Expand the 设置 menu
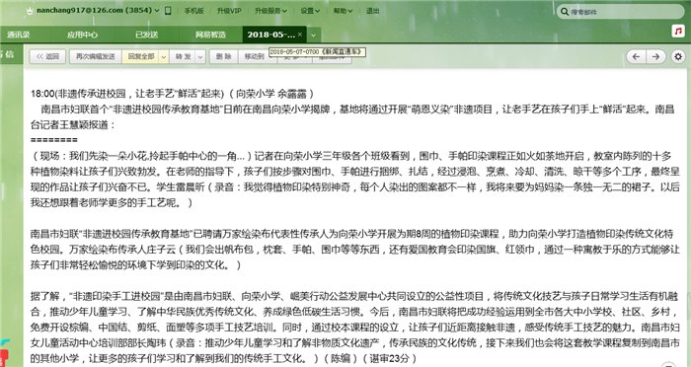 click(310, 11)
